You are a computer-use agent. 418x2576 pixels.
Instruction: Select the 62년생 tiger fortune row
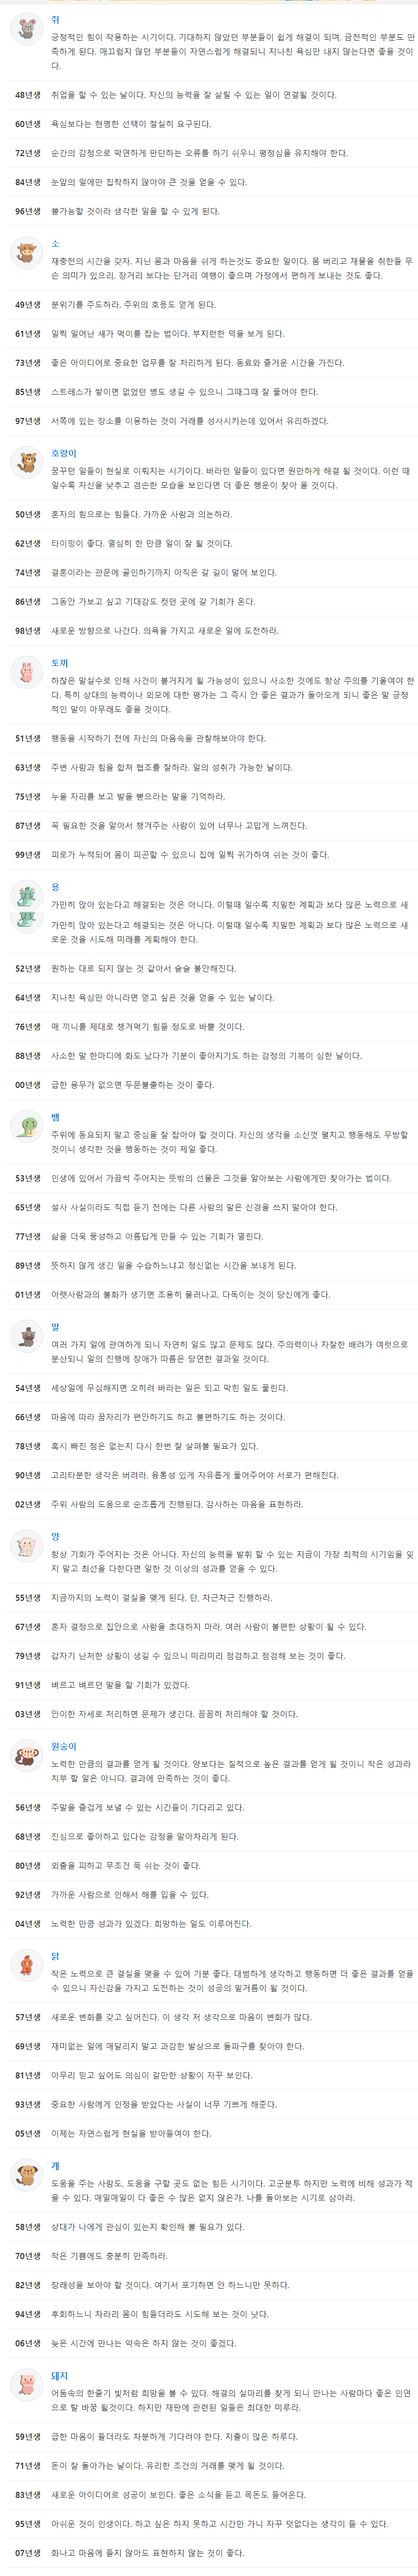(x=209, y=544)
